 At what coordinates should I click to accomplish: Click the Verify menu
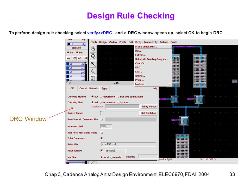(138, 42)
